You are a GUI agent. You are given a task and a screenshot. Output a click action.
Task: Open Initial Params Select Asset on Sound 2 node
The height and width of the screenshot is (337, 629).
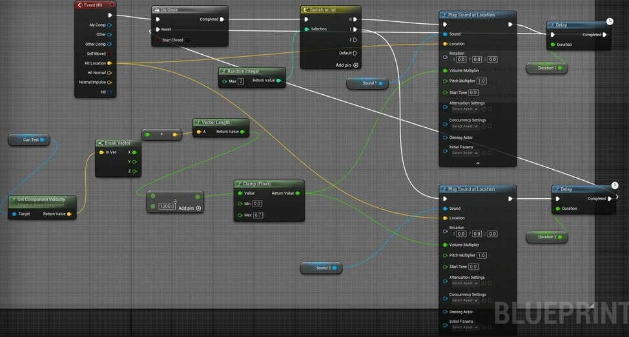(465, 327)
